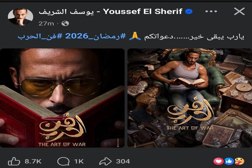Screen dimensions: 252x168
Task: Click the red heart reaction icon
Action: pyautogui.click(x=218, y=161)
